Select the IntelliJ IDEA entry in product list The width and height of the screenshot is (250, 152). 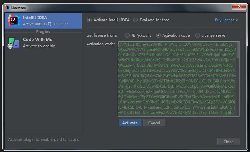pos(43,21)
